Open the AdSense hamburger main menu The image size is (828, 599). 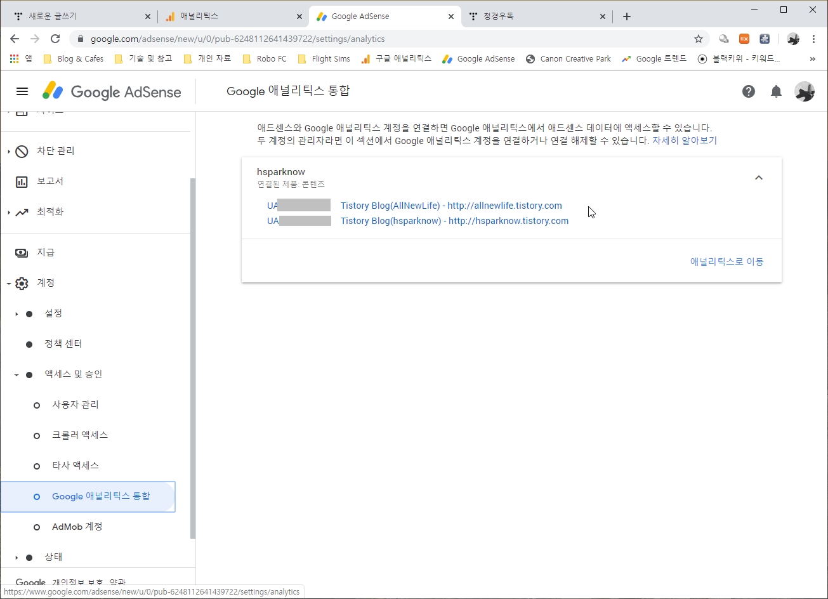coord(22,91)
